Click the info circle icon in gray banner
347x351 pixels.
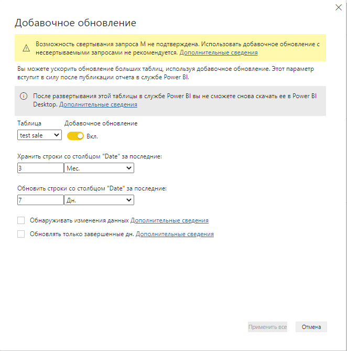click(x=24, y=96)
